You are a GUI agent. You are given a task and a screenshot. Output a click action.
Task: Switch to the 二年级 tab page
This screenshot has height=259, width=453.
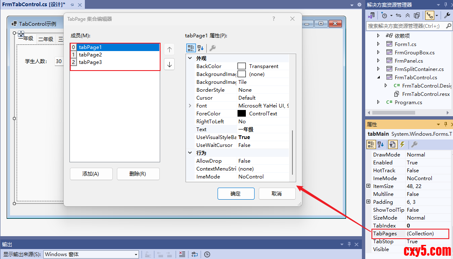click(x=46, y=39)
